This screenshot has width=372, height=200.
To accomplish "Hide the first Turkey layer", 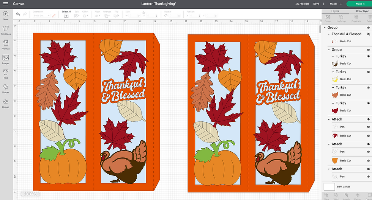I will point(369,56).
